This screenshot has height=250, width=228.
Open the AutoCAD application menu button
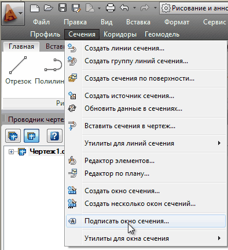click(13, 14)
